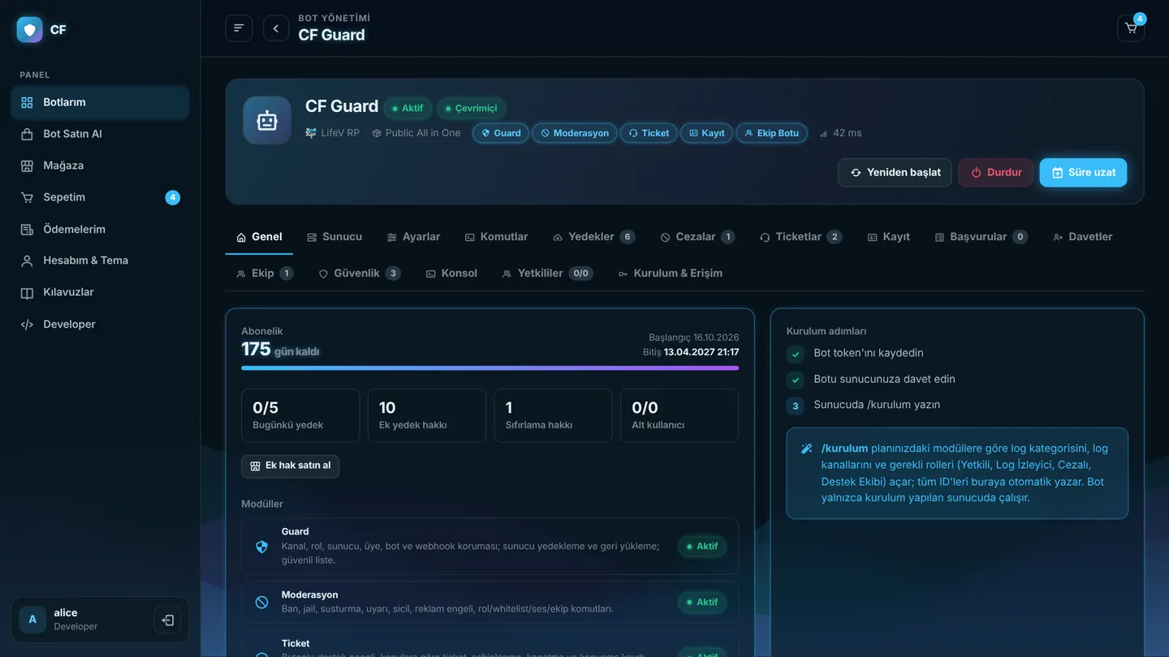Click the Aktif badge in Guard module row

click(702, 547)
